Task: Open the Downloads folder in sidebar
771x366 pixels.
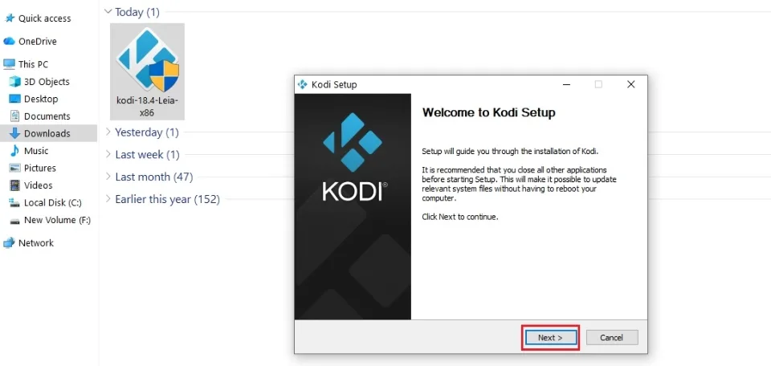Action: [47, 134]
